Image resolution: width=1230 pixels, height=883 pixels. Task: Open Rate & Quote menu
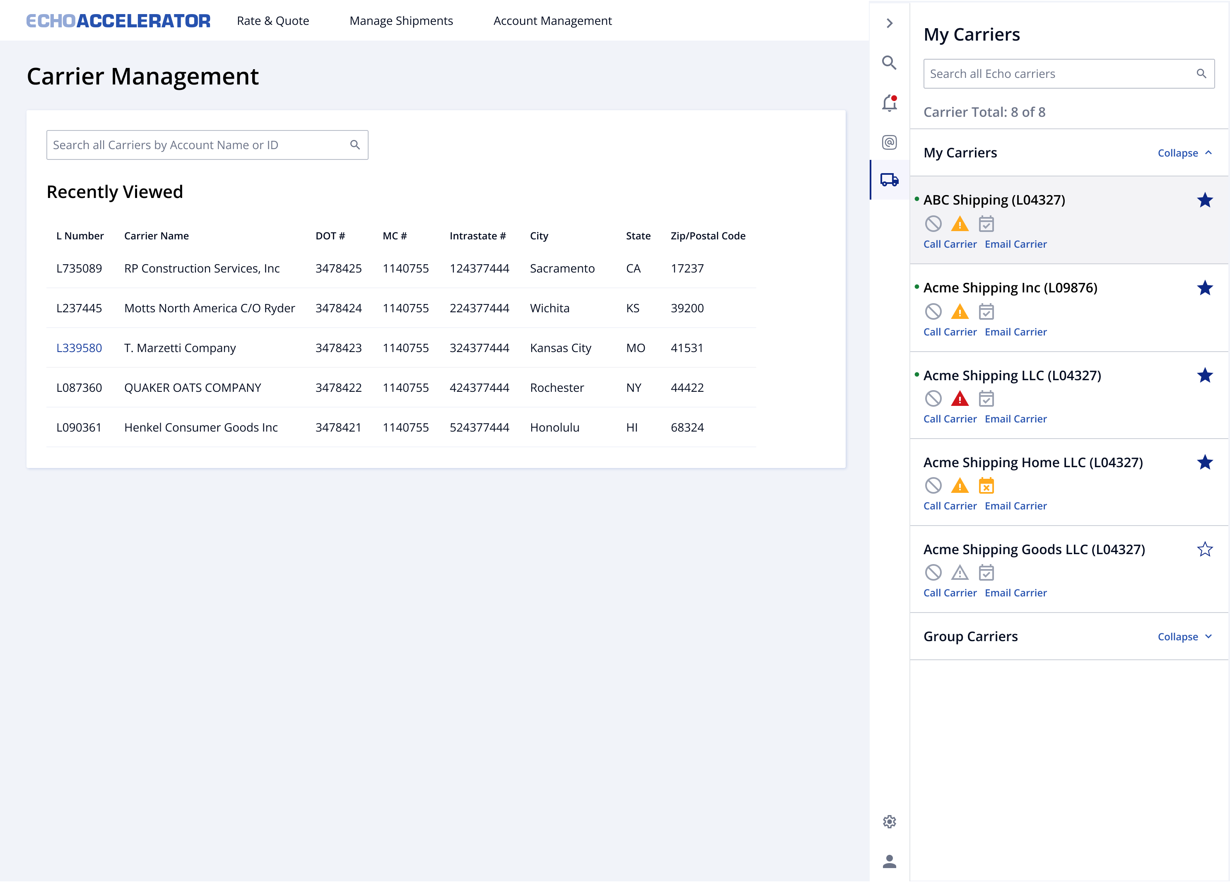pos(273,21)
